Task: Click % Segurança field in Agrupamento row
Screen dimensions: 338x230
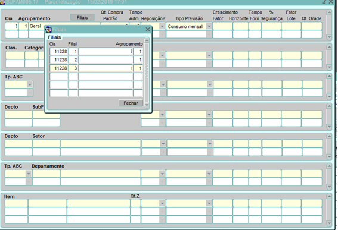Action: tap(271, 26)
